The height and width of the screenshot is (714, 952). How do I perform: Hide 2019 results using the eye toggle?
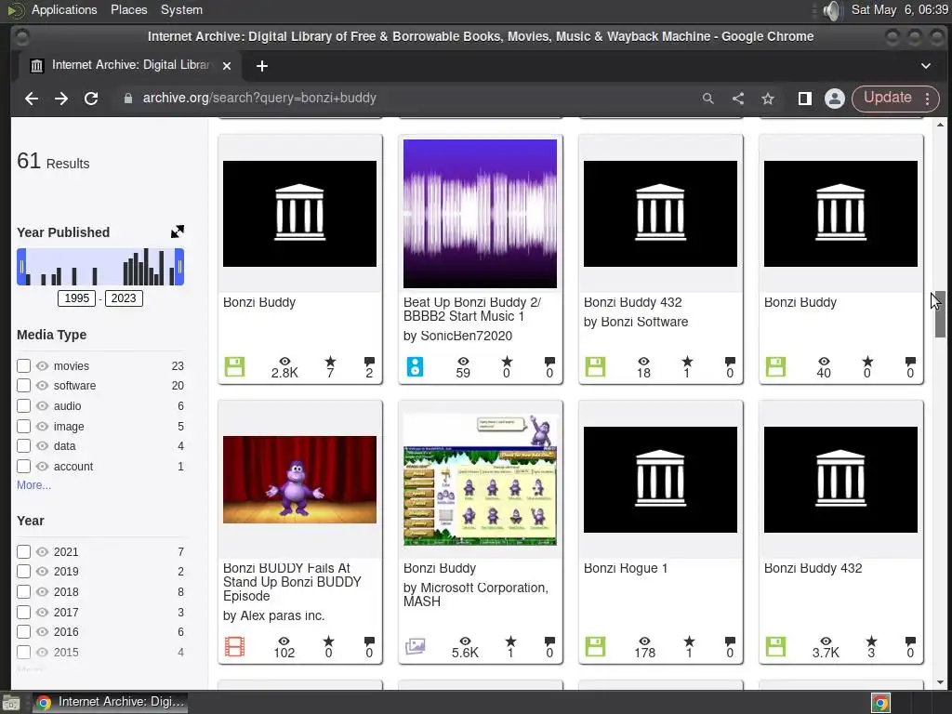(42, 572)
